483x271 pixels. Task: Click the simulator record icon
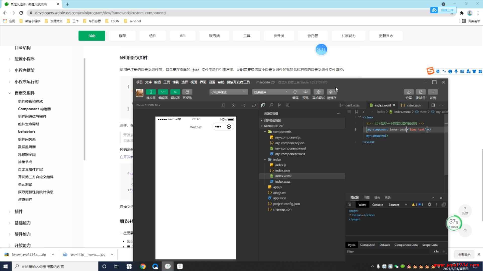pyautogui.click(x=234, y=105)
